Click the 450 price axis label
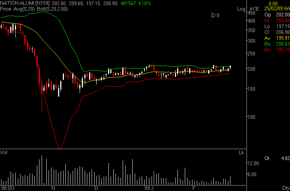The width and height of the screenshot is (290, 191). [x=252, y=13]
